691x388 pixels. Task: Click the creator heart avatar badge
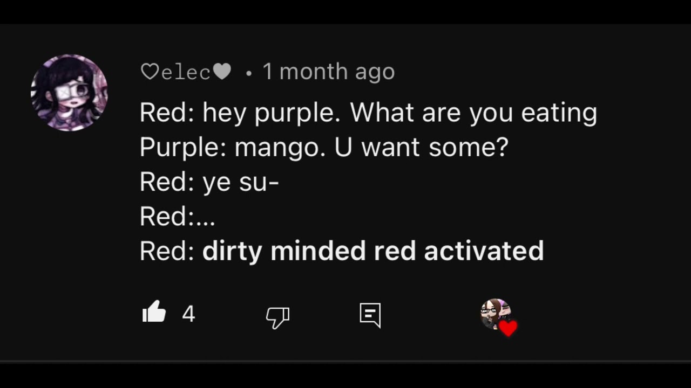(x=494, y=314)
